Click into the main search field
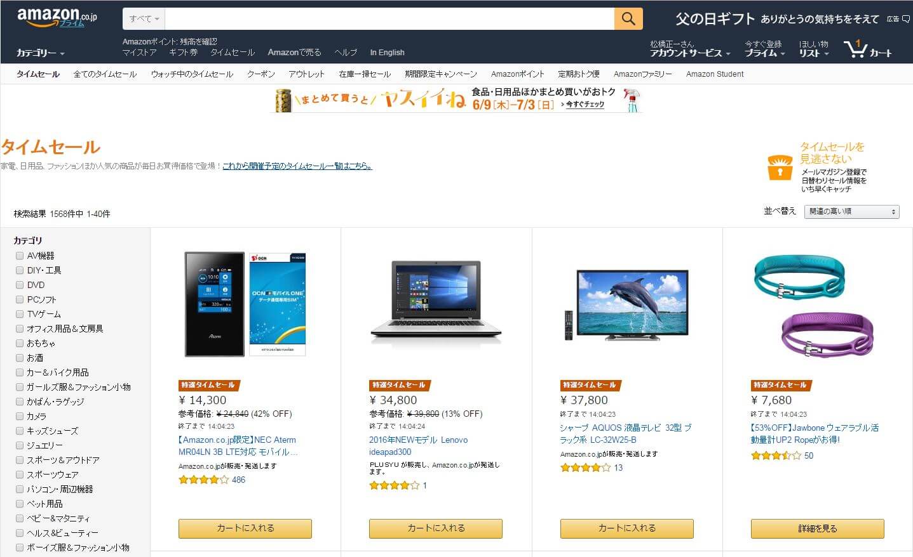The width and height of the screenshot is (913, 557). point(389,19)
